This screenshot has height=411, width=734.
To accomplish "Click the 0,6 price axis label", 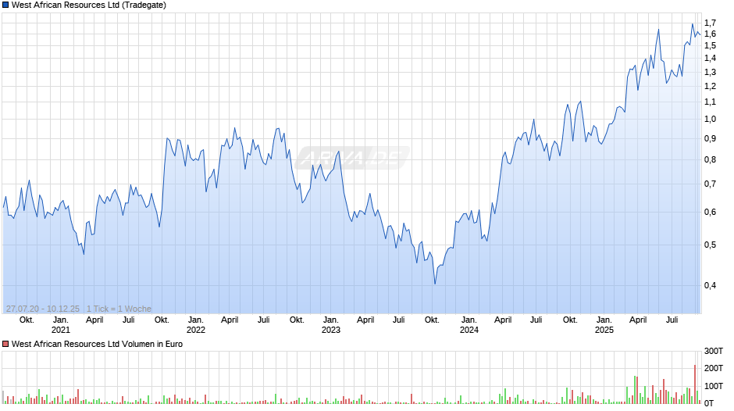I will (710, 213).
